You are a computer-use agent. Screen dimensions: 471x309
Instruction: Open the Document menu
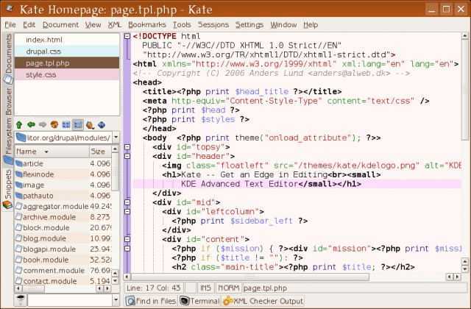[60, 25]
